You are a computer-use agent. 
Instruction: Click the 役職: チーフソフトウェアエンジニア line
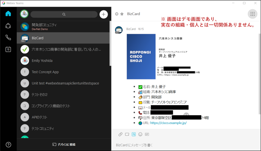coord(163,102)
